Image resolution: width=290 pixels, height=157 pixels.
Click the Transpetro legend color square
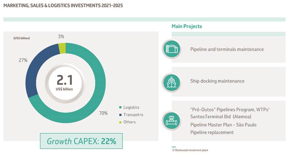click(120, 115)
